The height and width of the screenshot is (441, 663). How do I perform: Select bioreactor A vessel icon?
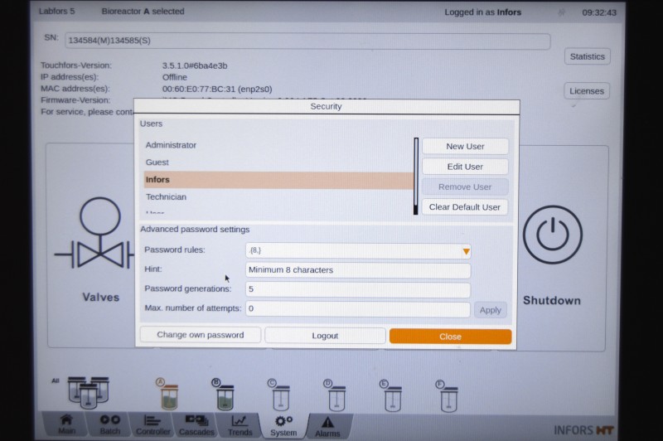169,396
